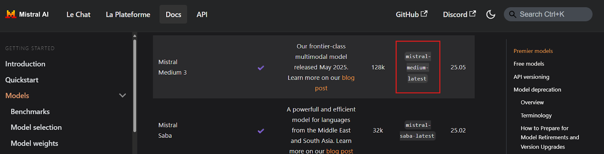Click the search magnifier icon
The image size is (604, 154).
click(512, 14)
